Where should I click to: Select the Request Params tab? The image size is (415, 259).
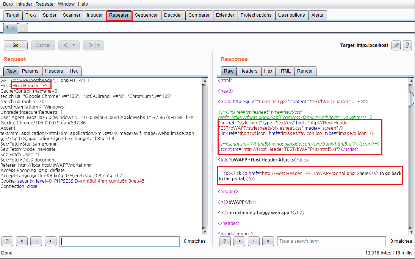pyautogui.click(x=30, y=71)
